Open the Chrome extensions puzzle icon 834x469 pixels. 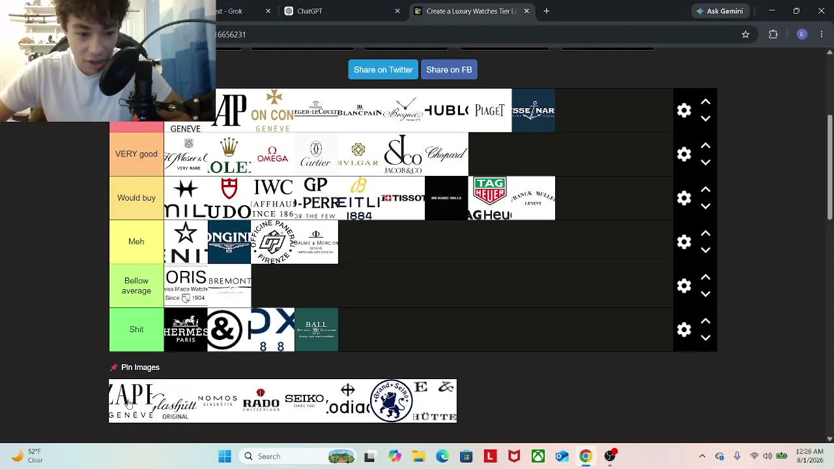click(773, 35)
